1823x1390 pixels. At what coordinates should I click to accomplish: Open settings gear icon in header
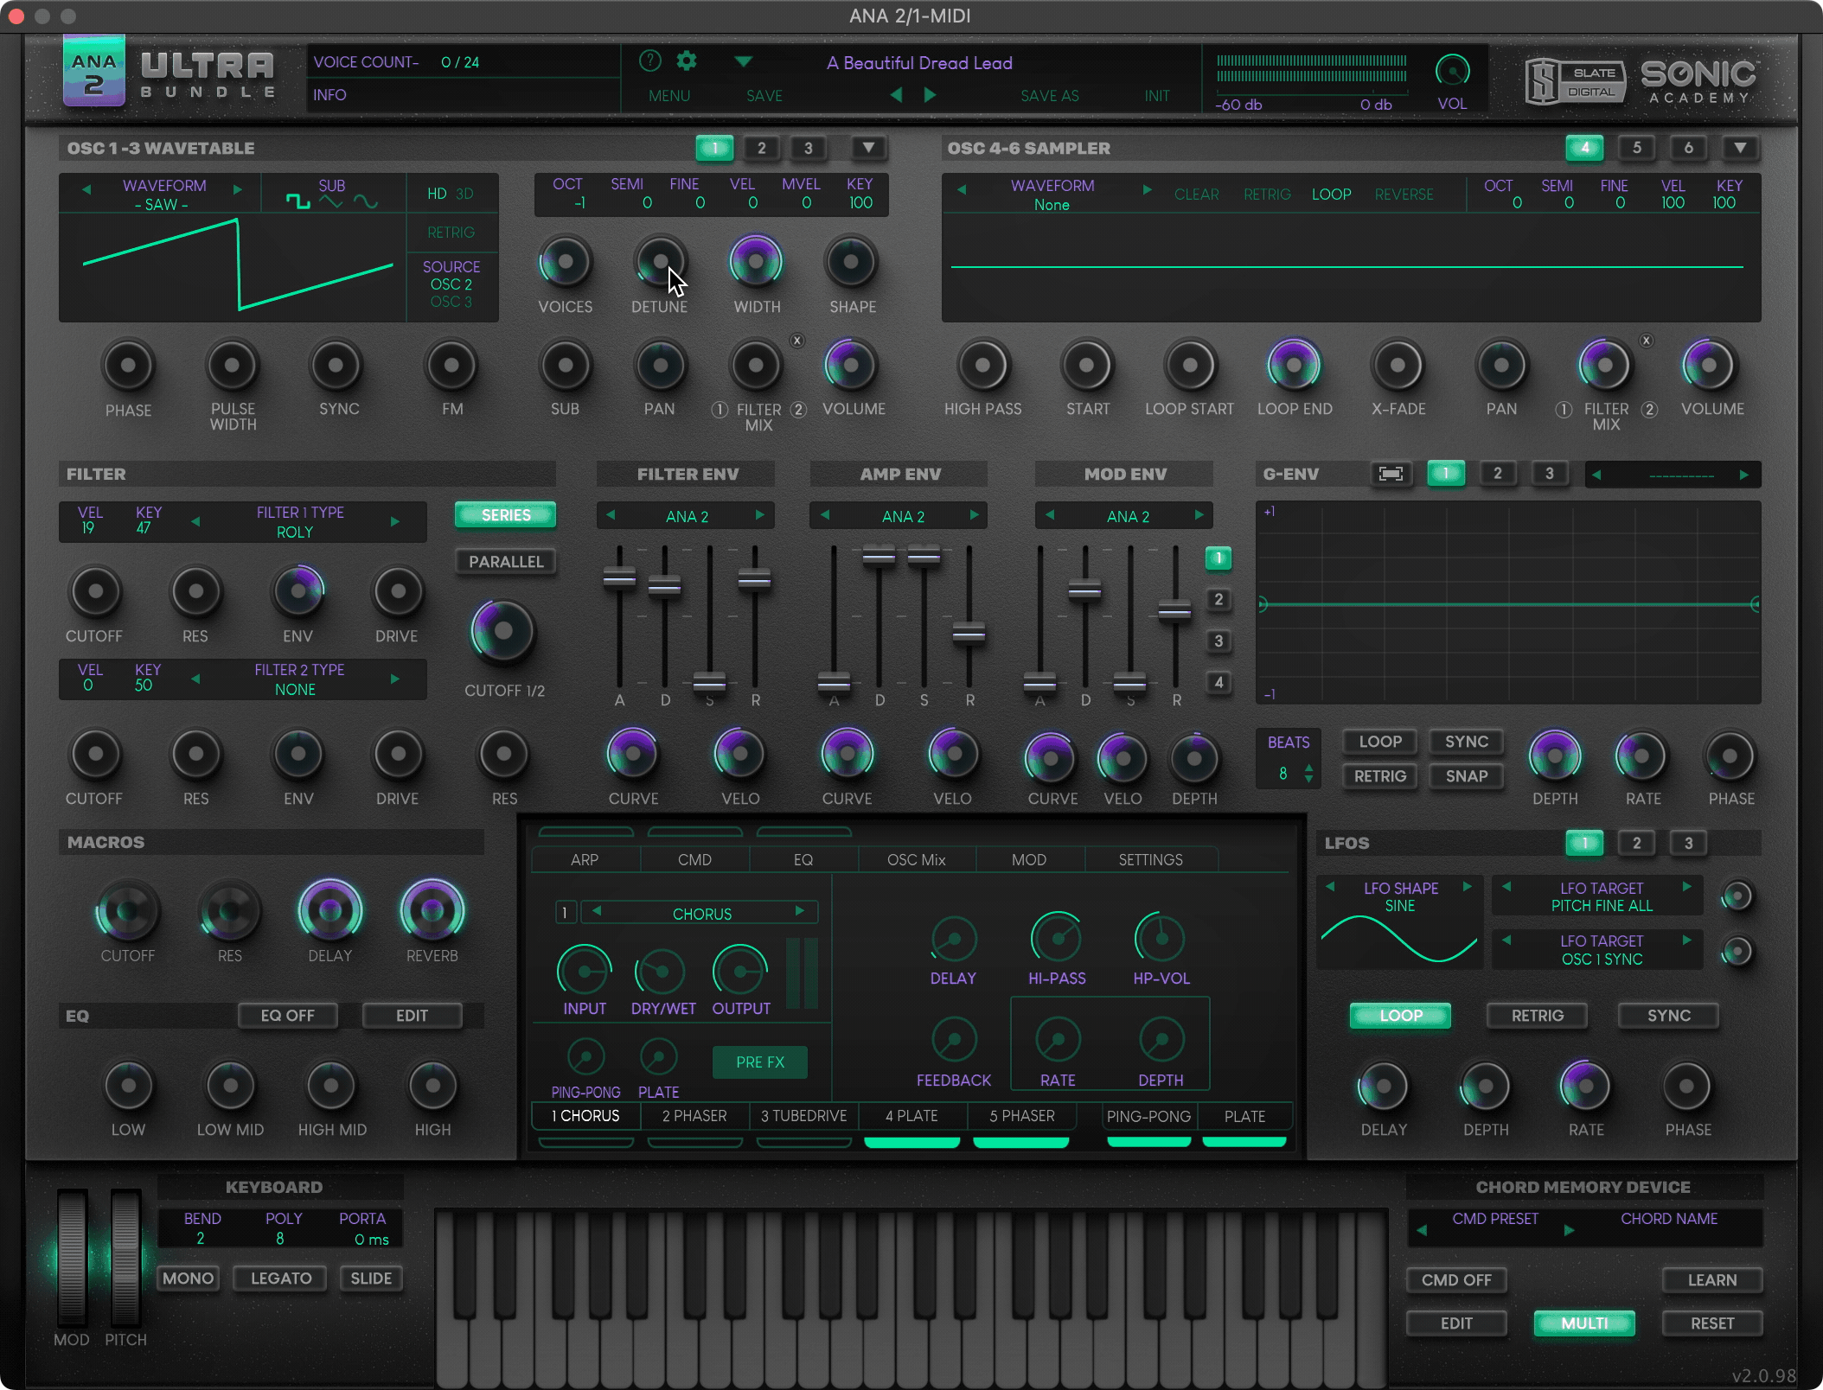click(x=687, y=61)
